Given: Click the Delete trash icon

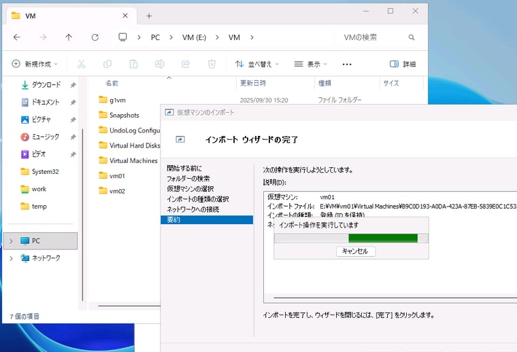Looking at the screenshot, I should click(212, 64).
